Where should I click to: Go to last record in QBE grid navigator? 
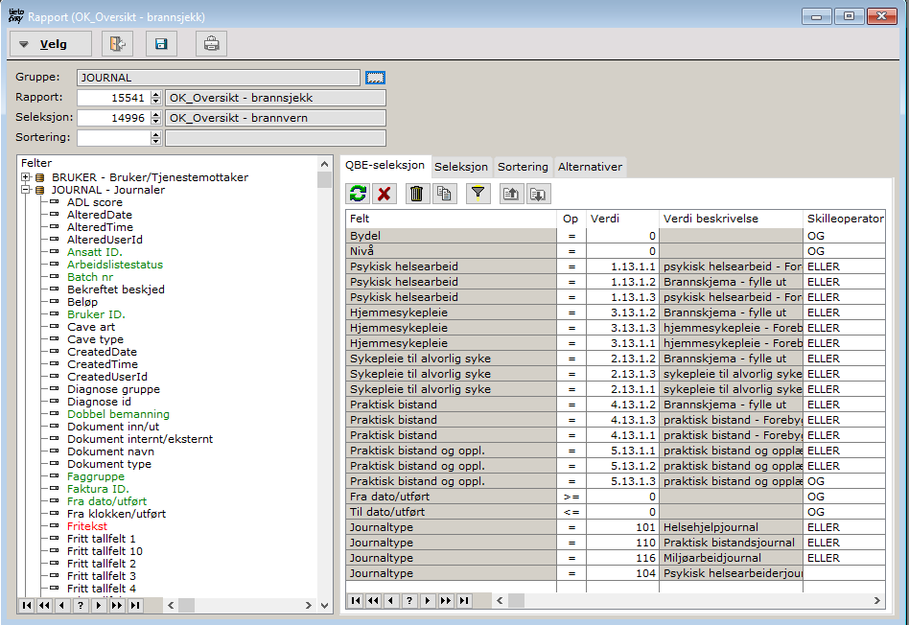pos(464,601)
